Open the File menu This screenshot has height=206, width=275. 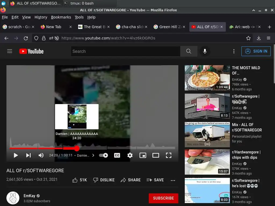coord(5,17)
